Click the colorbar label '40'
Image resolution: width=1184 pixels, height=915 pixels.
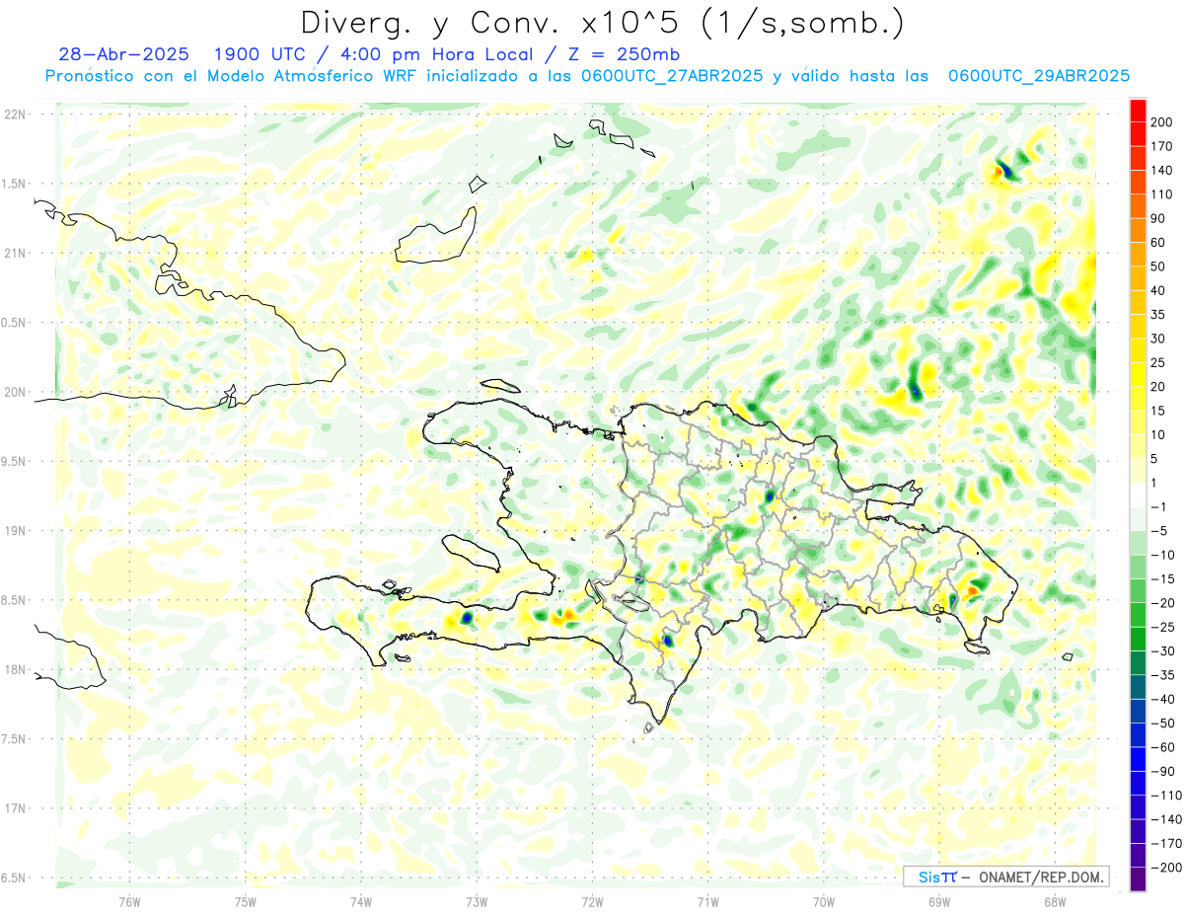(x=1159, y=291)
